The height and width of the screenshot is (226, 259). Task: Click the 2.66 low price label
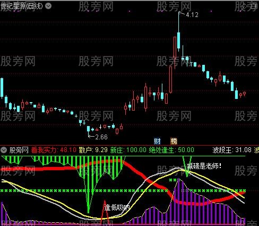coord(101,137)
